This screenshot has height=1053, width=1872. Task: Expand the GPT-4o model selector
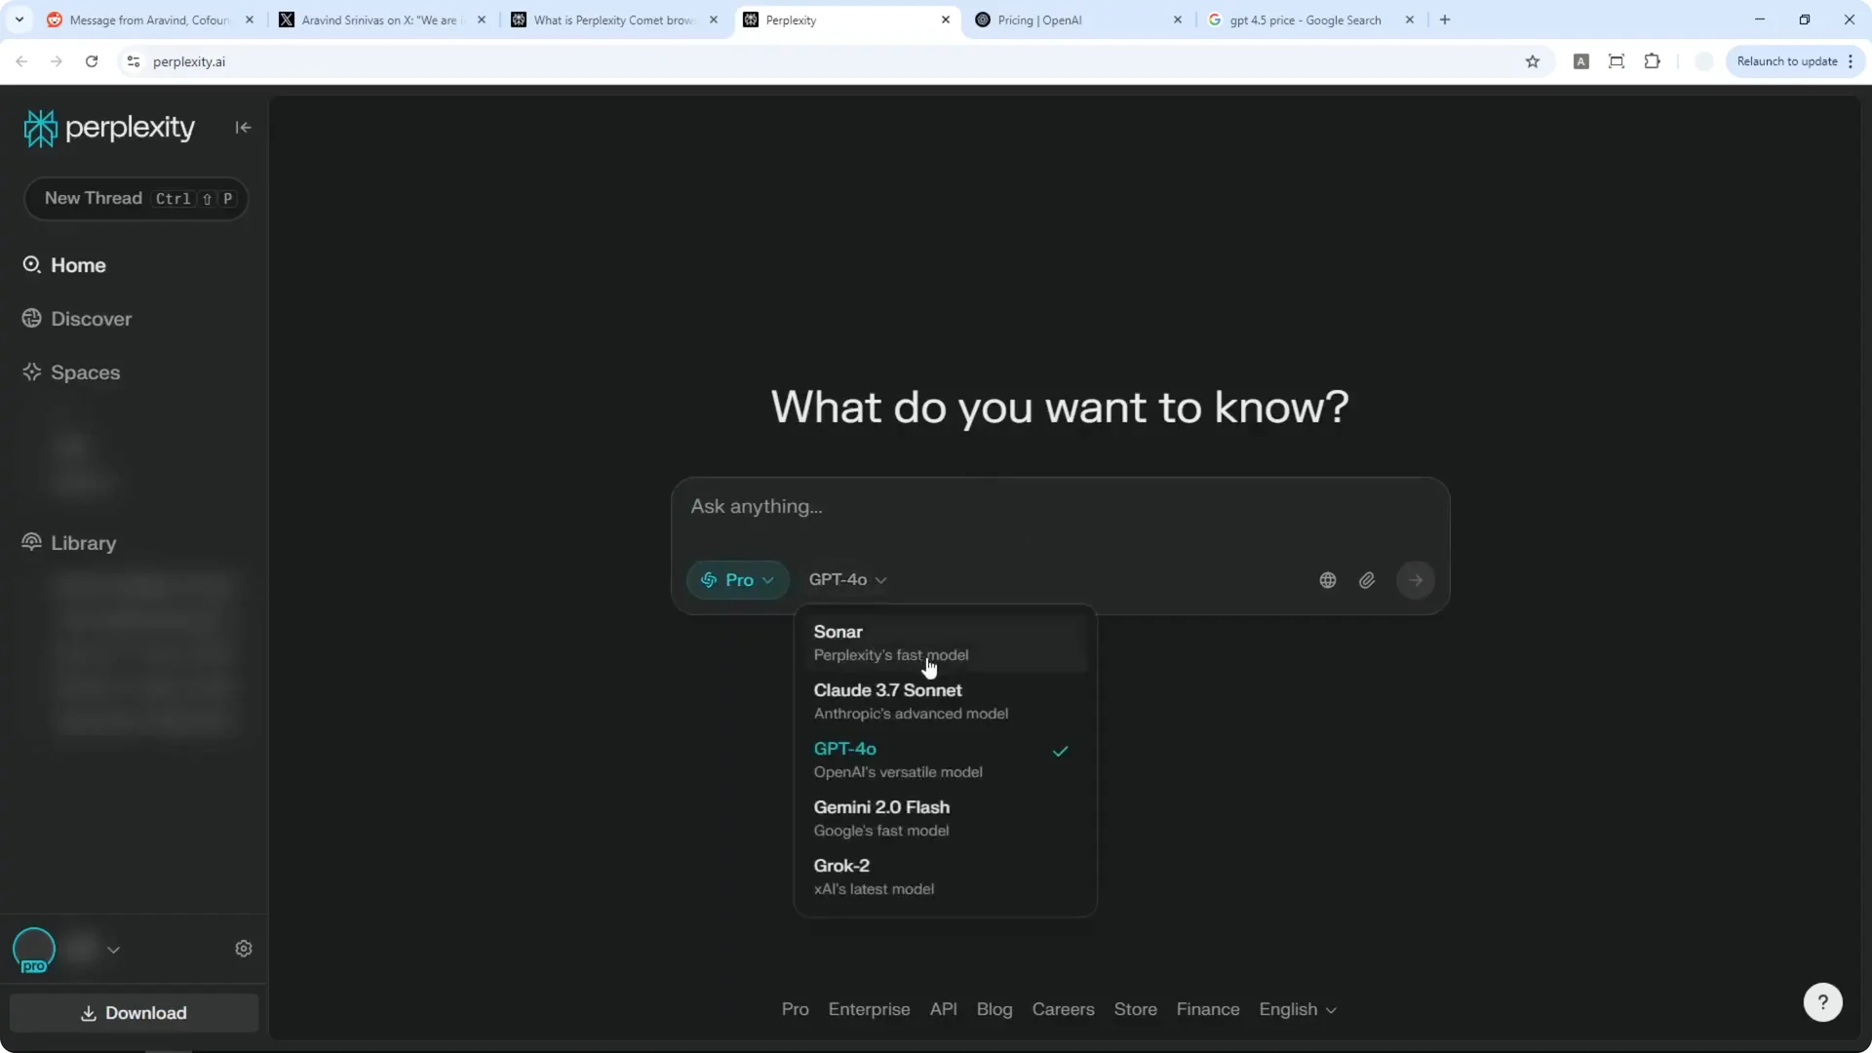[846, 579]
